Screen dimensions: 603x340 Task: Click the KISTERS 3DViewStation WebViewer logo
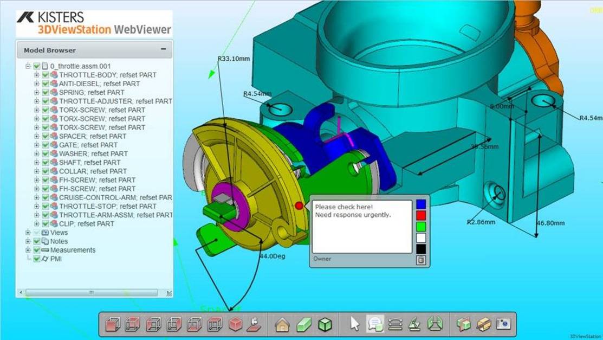(94, 23)
